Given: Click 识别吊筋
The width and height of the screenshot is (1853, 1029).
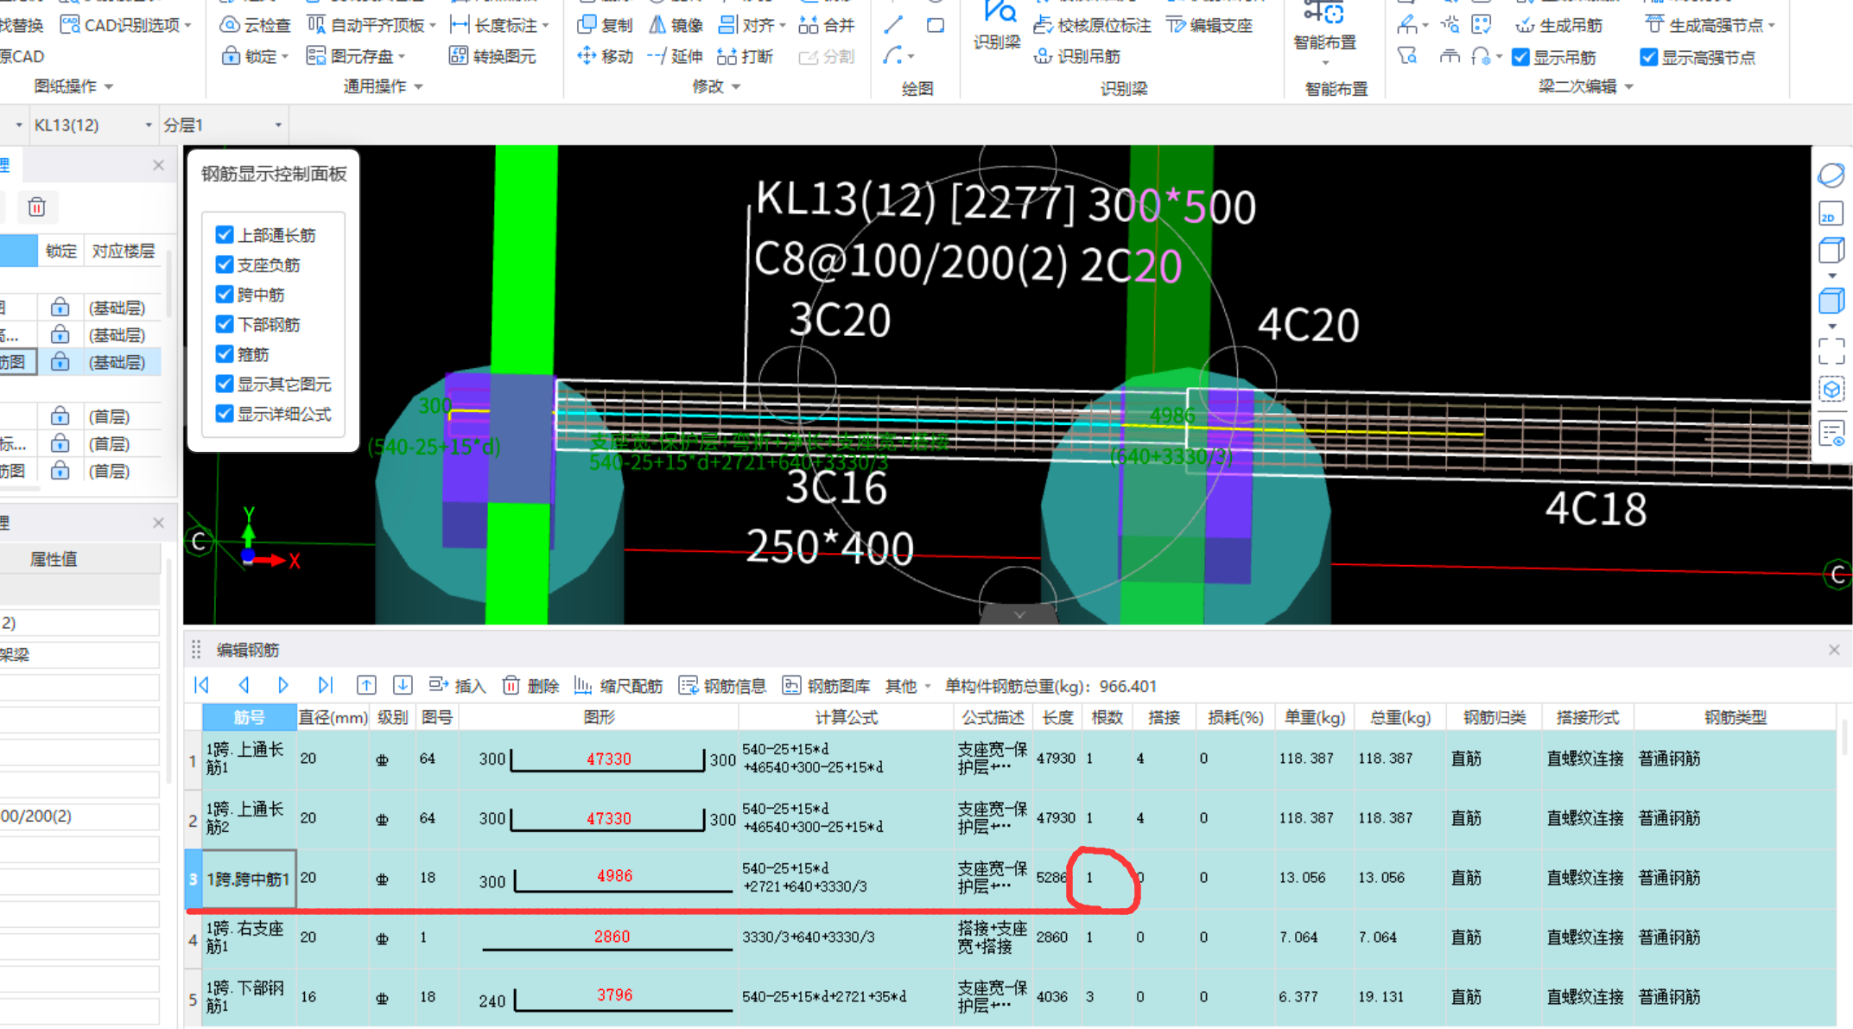Looking at the screenshot, I should point(1077,56).
